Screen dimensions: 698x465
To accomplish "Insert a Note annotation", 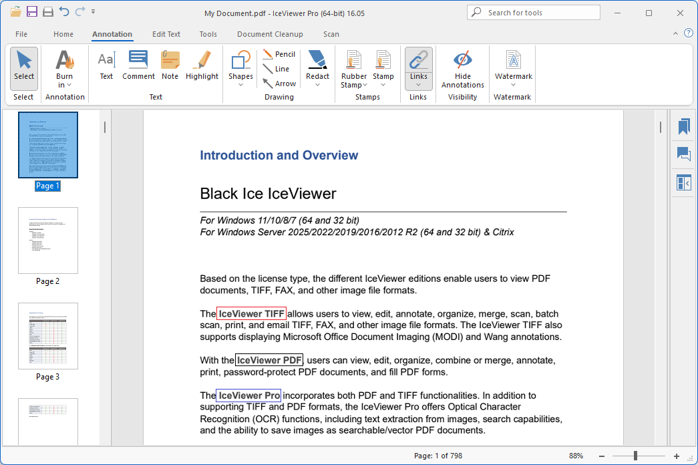I will point(170,65).
